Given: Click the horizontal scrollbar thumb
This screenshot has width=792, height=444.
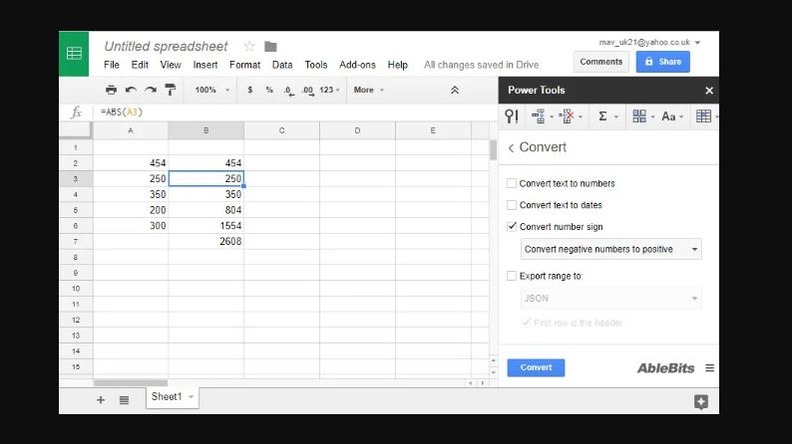Looking at the screenshot, I should tap(131, 383).
